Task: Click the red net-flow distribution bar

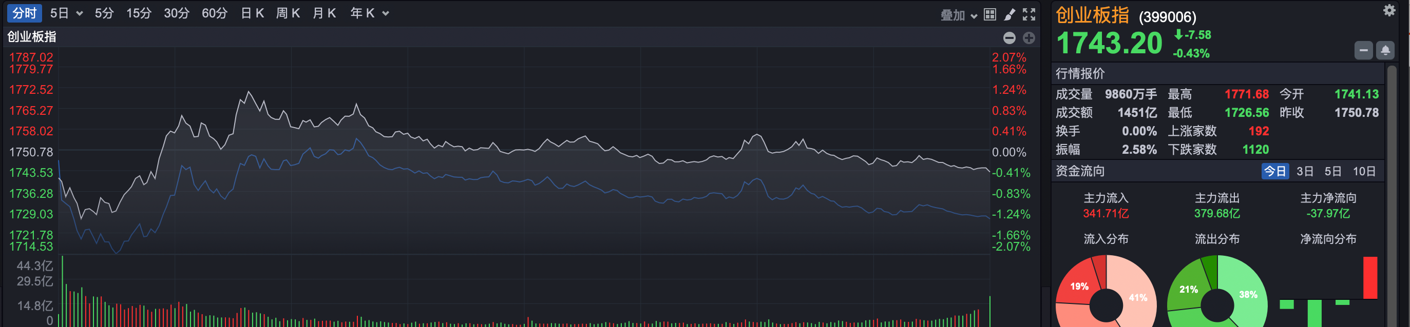Action: tap(1370, 278)
